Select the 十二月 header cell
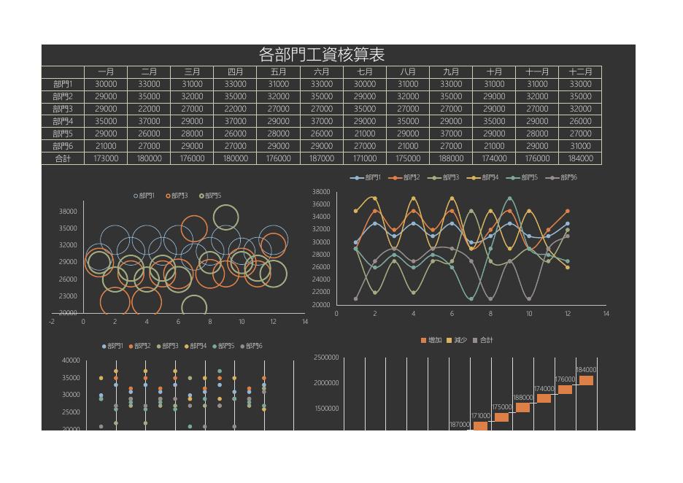683x483 pixels. pos(580,72)
